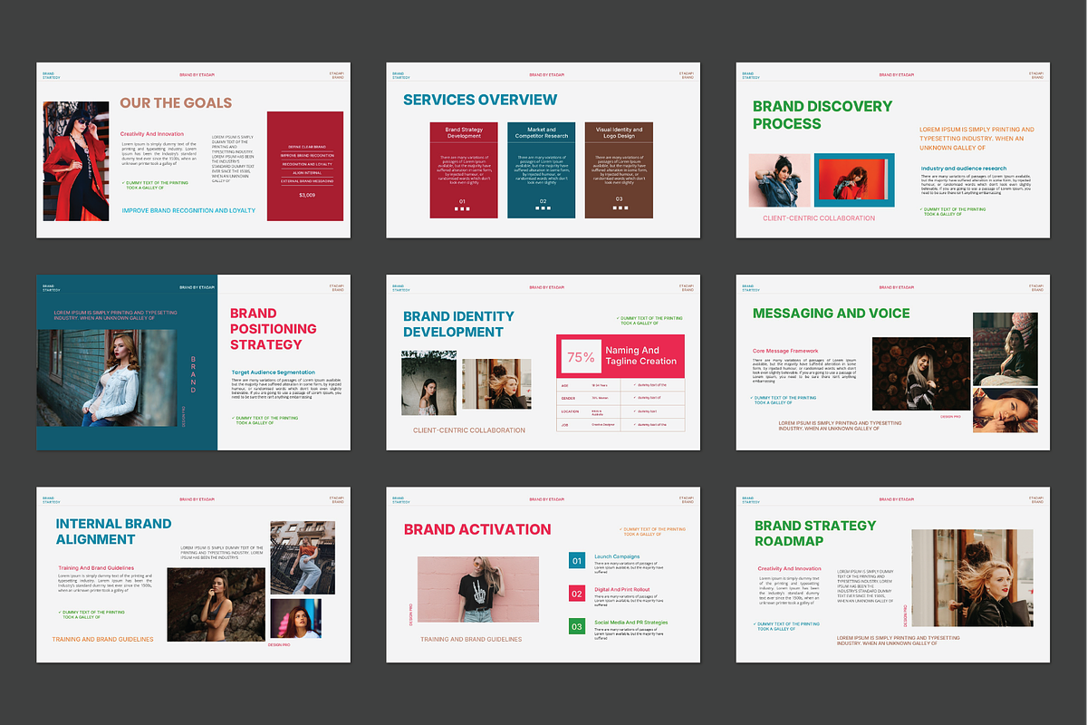Image resolution: width=1087 pixels, height=725 pixels.
Task: Select the fire-escape photo in Internal Brand Alignment
Action: [303, 557]
